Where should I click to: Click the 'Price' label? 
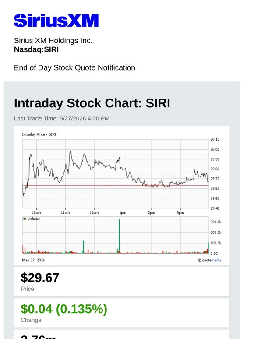coord(28,289)
